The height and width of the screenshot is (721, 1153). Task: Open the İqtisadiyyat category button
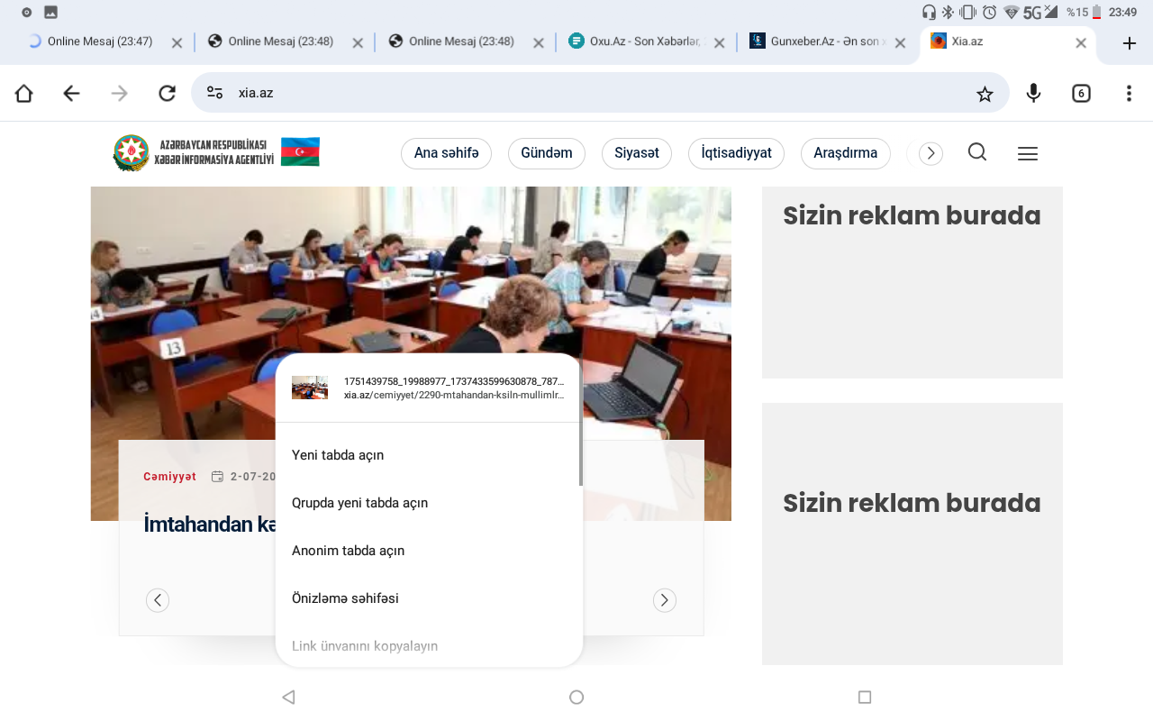pos(736,153)
